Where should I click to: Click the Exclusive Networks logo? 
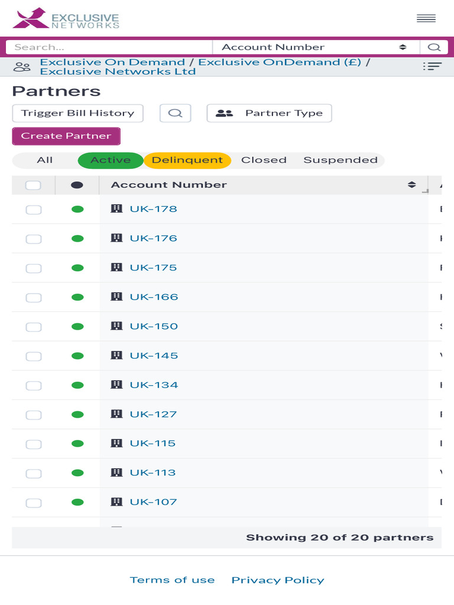pos(66,18)
